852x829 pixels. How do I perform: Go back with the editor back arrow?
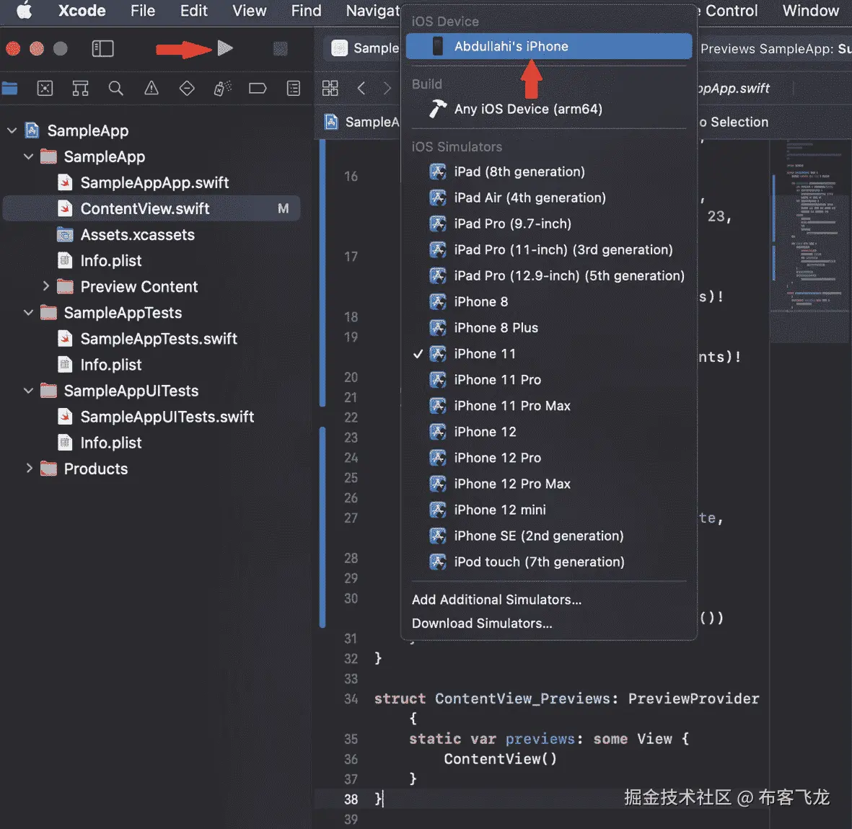(x=361, y=88)
